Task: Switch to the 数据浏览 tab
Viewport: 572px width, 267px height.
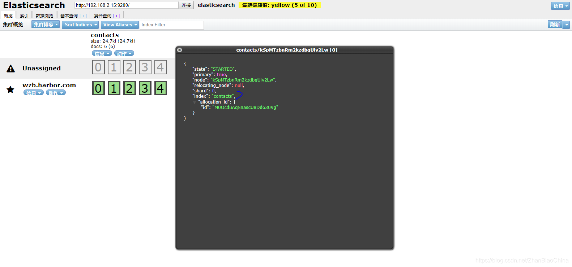Action: pyautogui.click(x=44, y=15)
